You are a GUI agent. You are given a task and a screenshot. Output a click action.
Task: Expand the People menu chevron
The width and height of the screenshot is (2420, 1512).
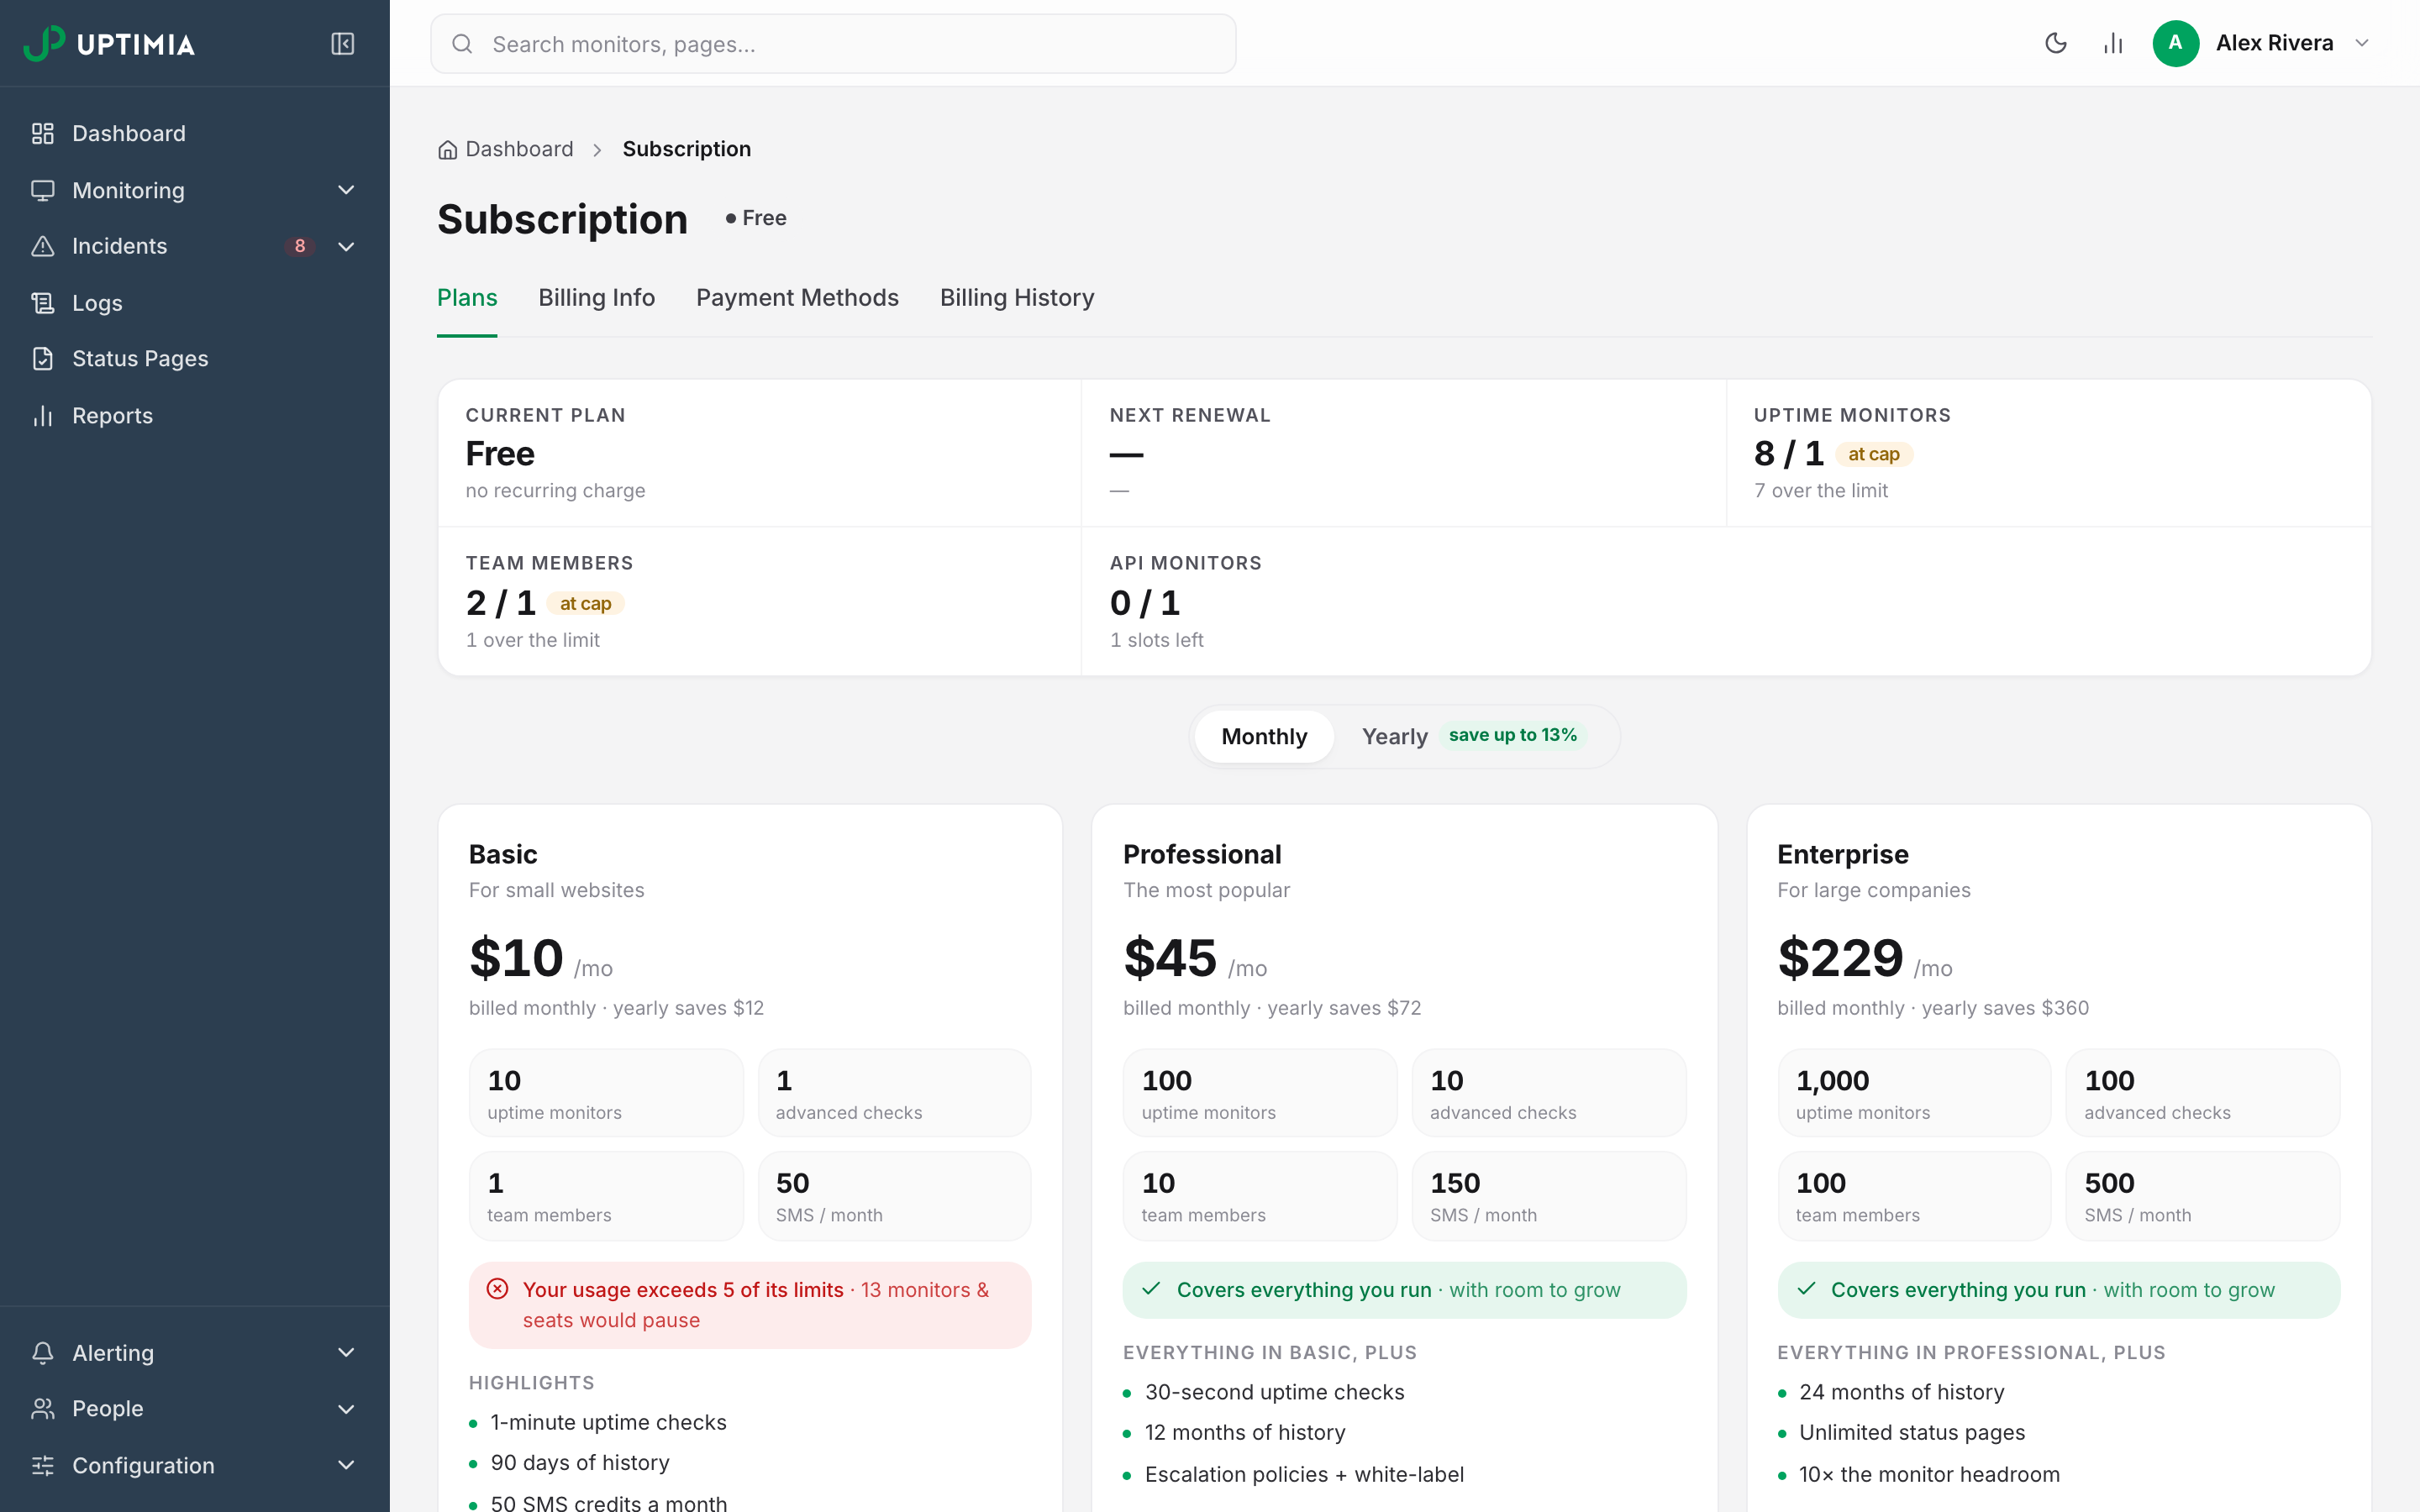coord(346,1409)
